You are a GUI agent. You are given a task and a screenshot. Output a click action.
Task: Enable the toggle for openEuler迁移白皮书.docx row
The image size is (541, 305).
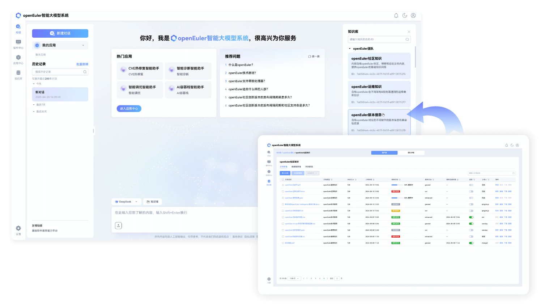(471, 191)
